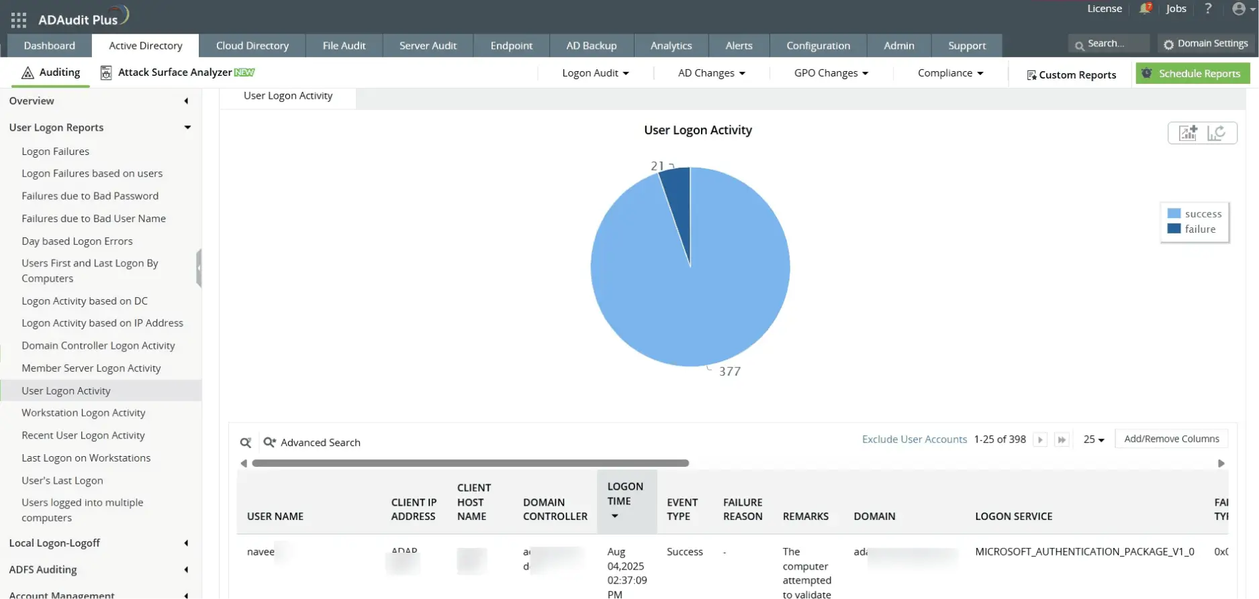This screenshot has height=599, width=1259.
Task: Go to next page arrow
Action: tap(1040, 440)
